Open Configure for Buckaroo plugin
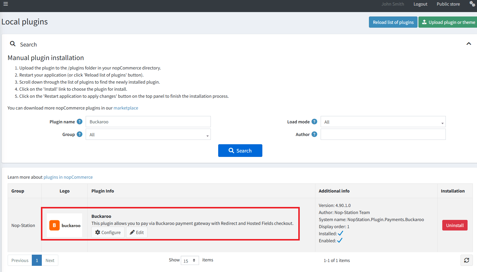 tap(108, 232)
